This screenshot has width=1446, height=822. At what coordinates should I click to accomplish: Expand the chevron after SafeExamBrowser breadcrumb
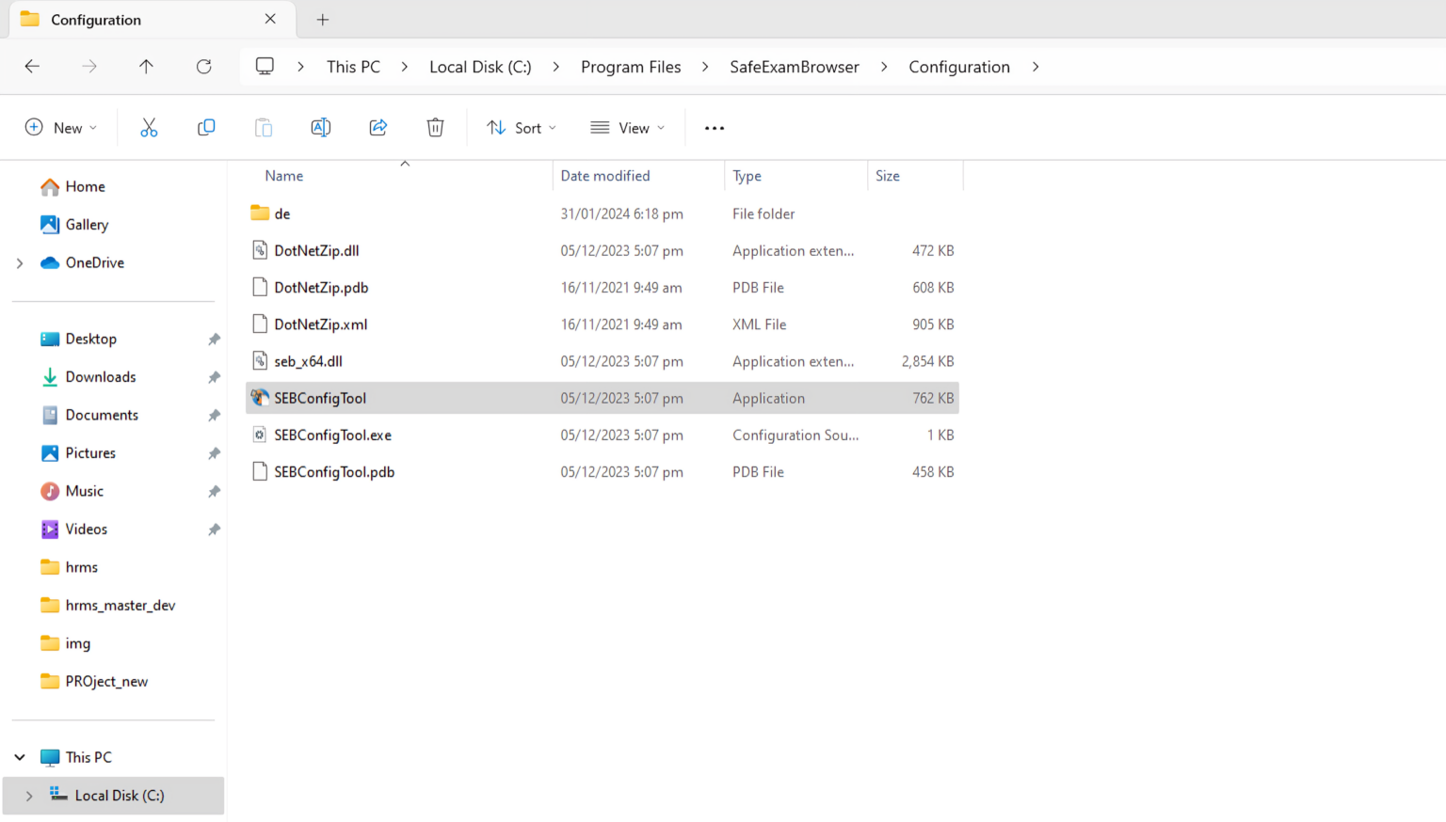884,67
